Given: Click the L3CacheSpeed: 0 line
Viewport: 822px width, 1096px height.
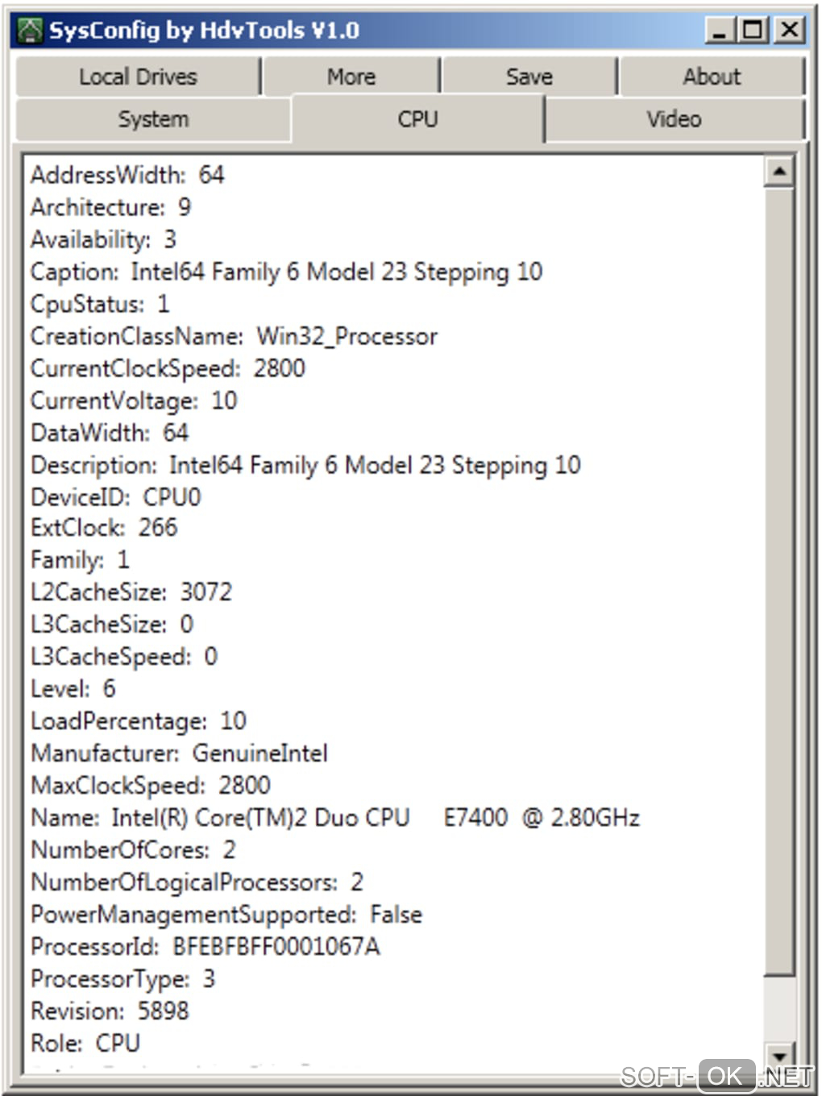Looking at the screenshot, I should click(x=124, y=656).
